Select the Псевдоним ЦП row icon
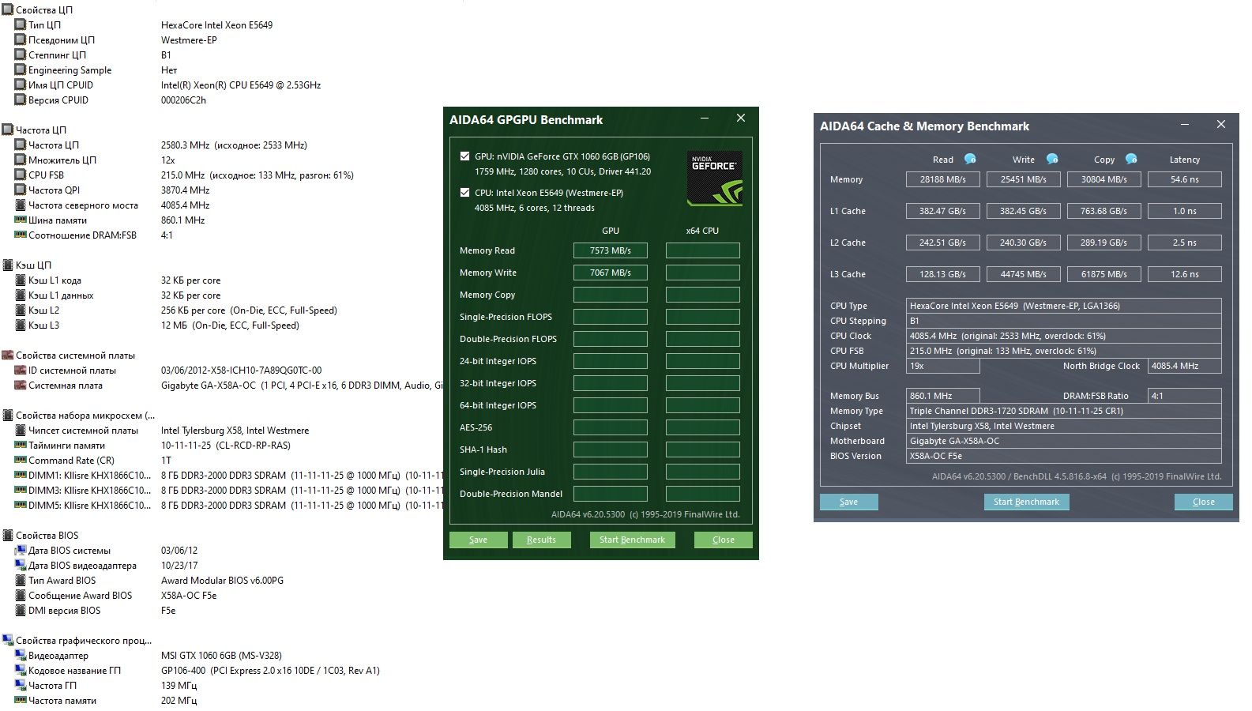1252x711 pixels. point(21,39)
